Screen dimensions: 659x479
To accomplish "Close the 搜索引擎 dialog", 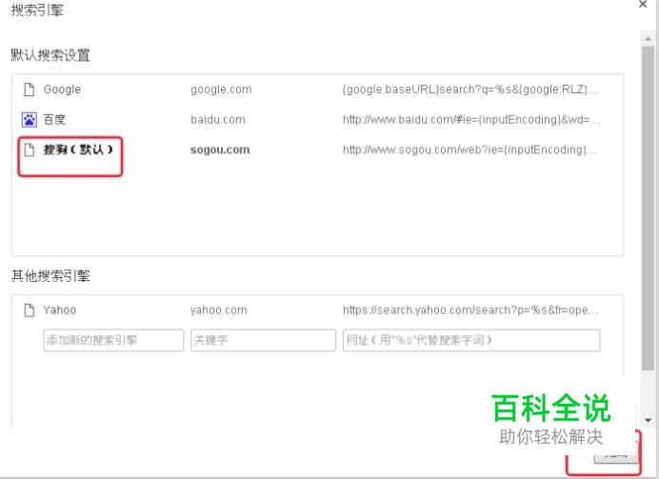I will [643, 5].
